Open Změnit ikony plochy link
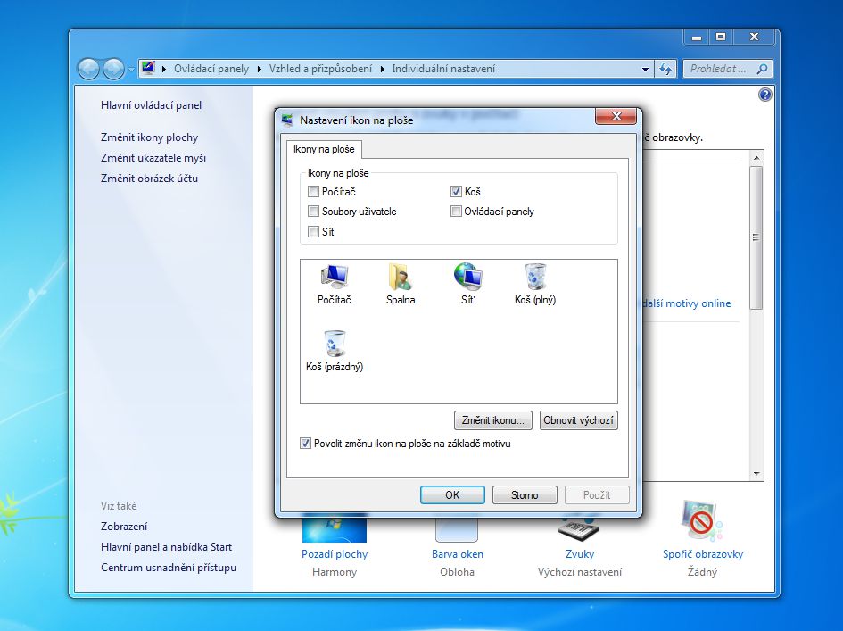Screen dimensions: 843x631 [x=150, y=137]
